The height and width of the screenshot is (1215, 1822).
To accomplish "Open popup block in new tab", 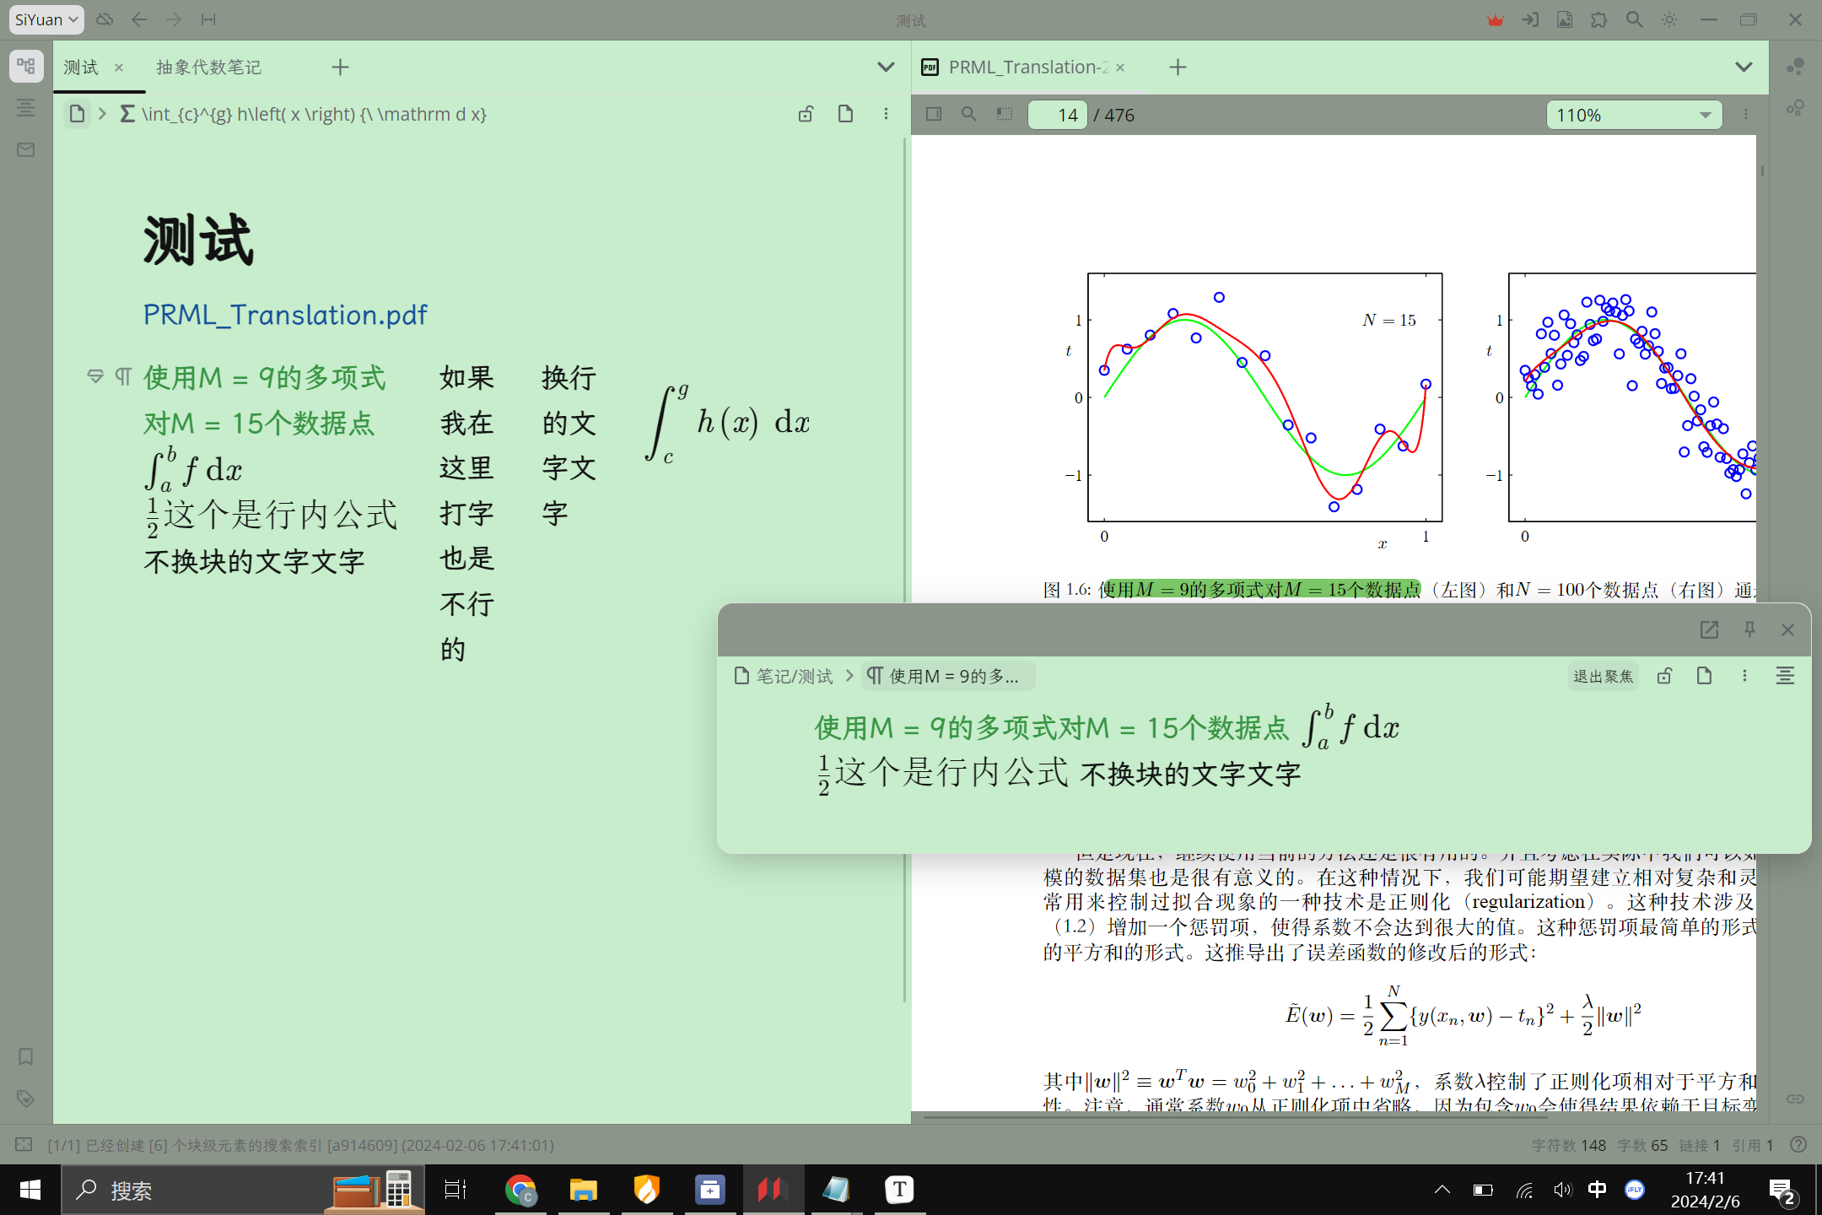I will 1709,629.
